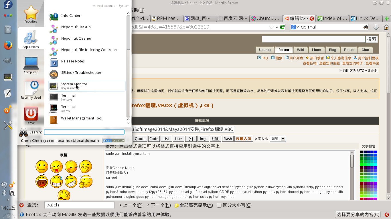
Task: Launch System Monitor KSysGuard
Action: [x=87, y=86]
